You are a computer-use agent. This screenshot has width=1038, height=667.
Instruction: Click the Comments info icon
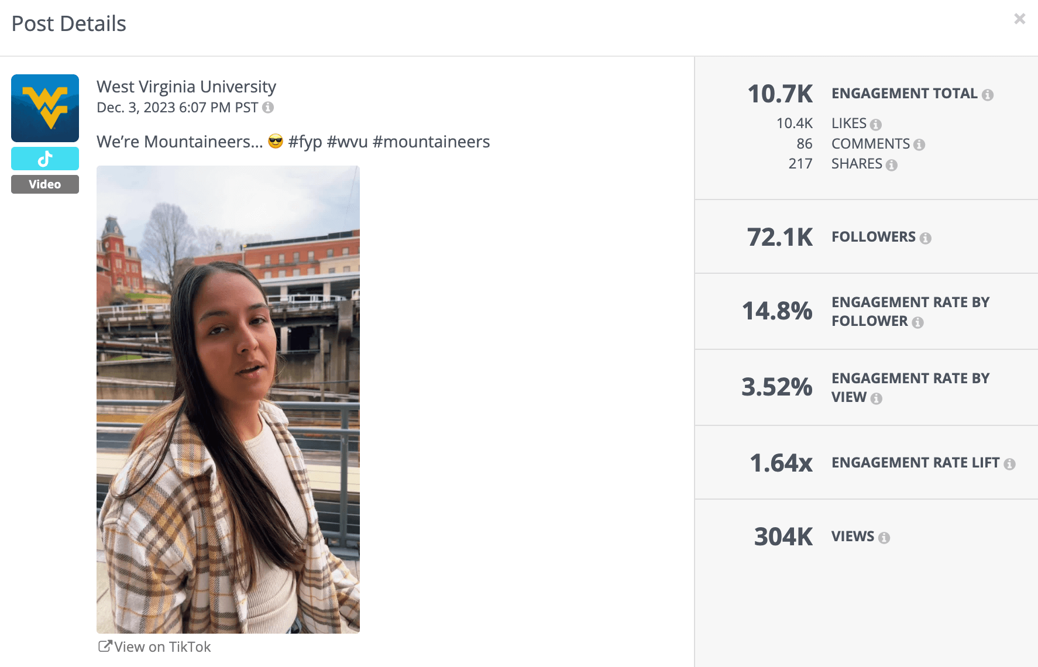click(x=919, y=144)
